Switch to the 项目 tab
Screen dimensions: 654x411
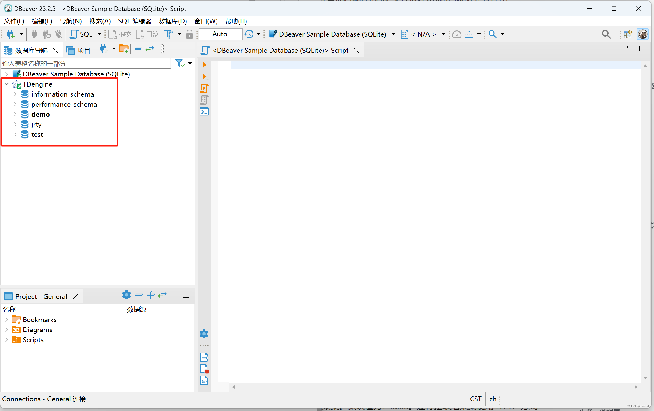click(x=79, y=50)
